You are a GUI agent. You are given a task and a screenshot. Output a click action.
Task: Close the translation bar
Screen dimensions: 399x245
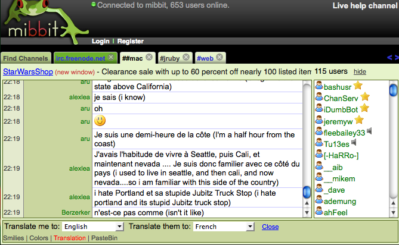coord(270,227)
